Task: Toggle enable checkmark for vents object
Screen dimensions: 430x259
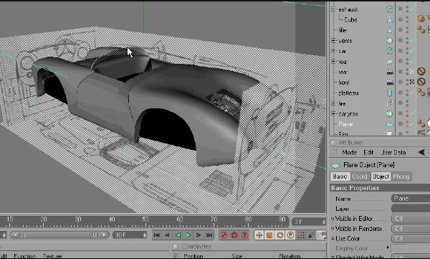Action: pos(412,41)
